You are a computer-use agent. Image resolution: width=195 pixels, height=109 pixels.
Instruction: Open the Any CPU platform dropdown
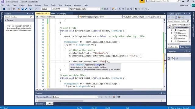point(60,9)
